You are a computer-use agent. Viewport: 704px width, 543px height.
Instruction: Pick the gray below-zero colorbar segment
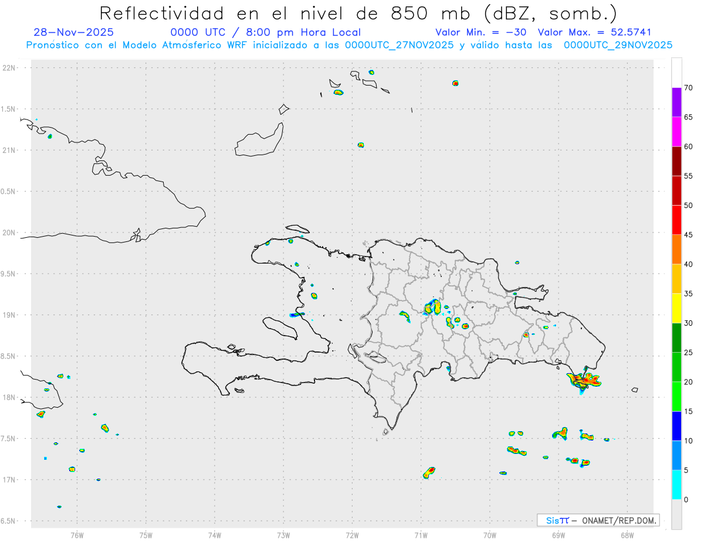676,514
